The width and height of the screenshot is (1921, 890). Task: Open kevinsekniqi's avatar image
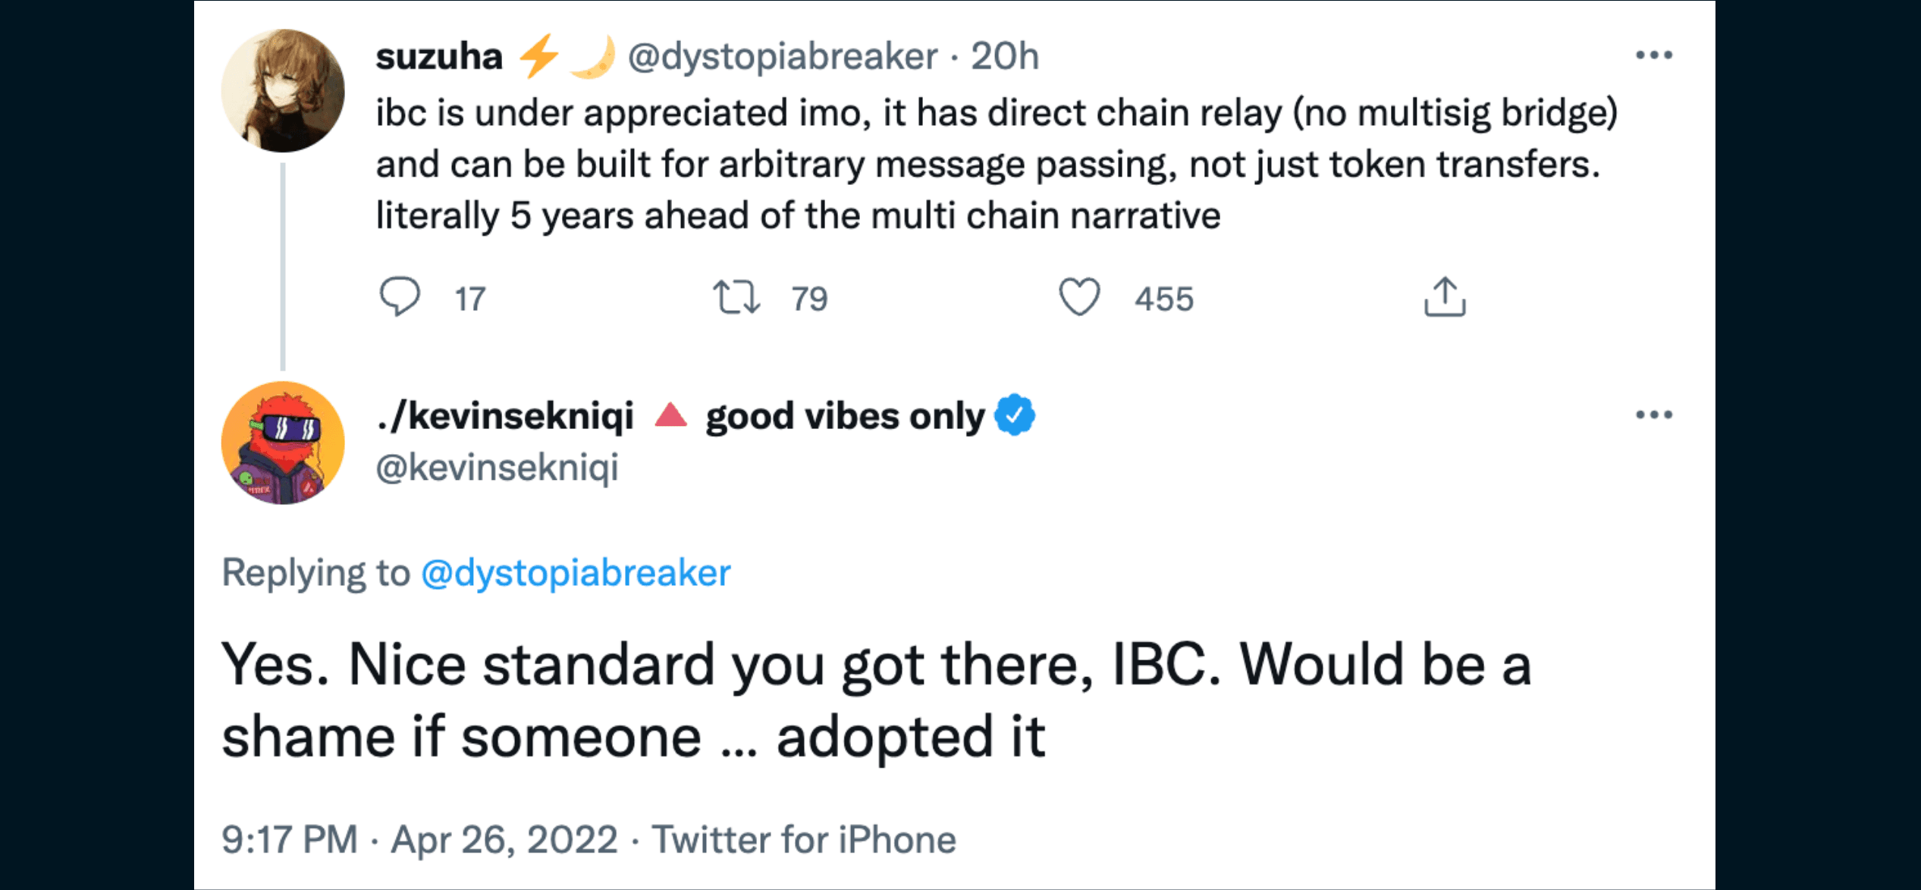point(283,443)
